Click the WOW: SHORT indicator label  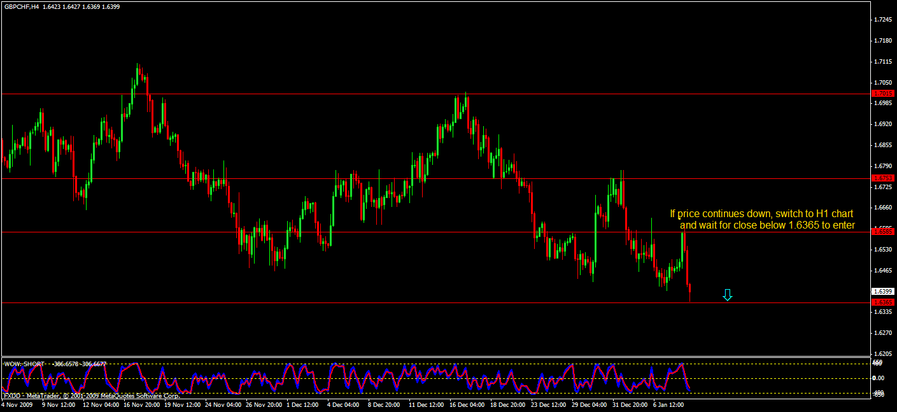(x=24, y=364)
